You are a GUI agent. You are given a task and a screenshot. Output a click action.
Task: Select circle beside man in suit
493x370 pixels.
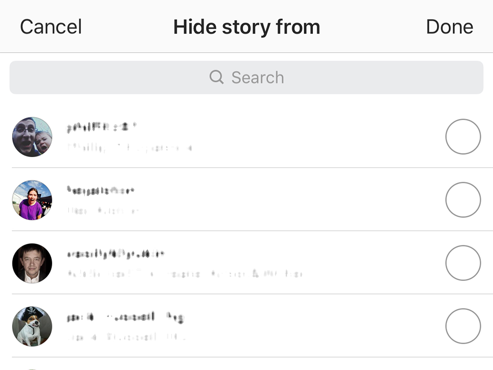coord(463,263)
